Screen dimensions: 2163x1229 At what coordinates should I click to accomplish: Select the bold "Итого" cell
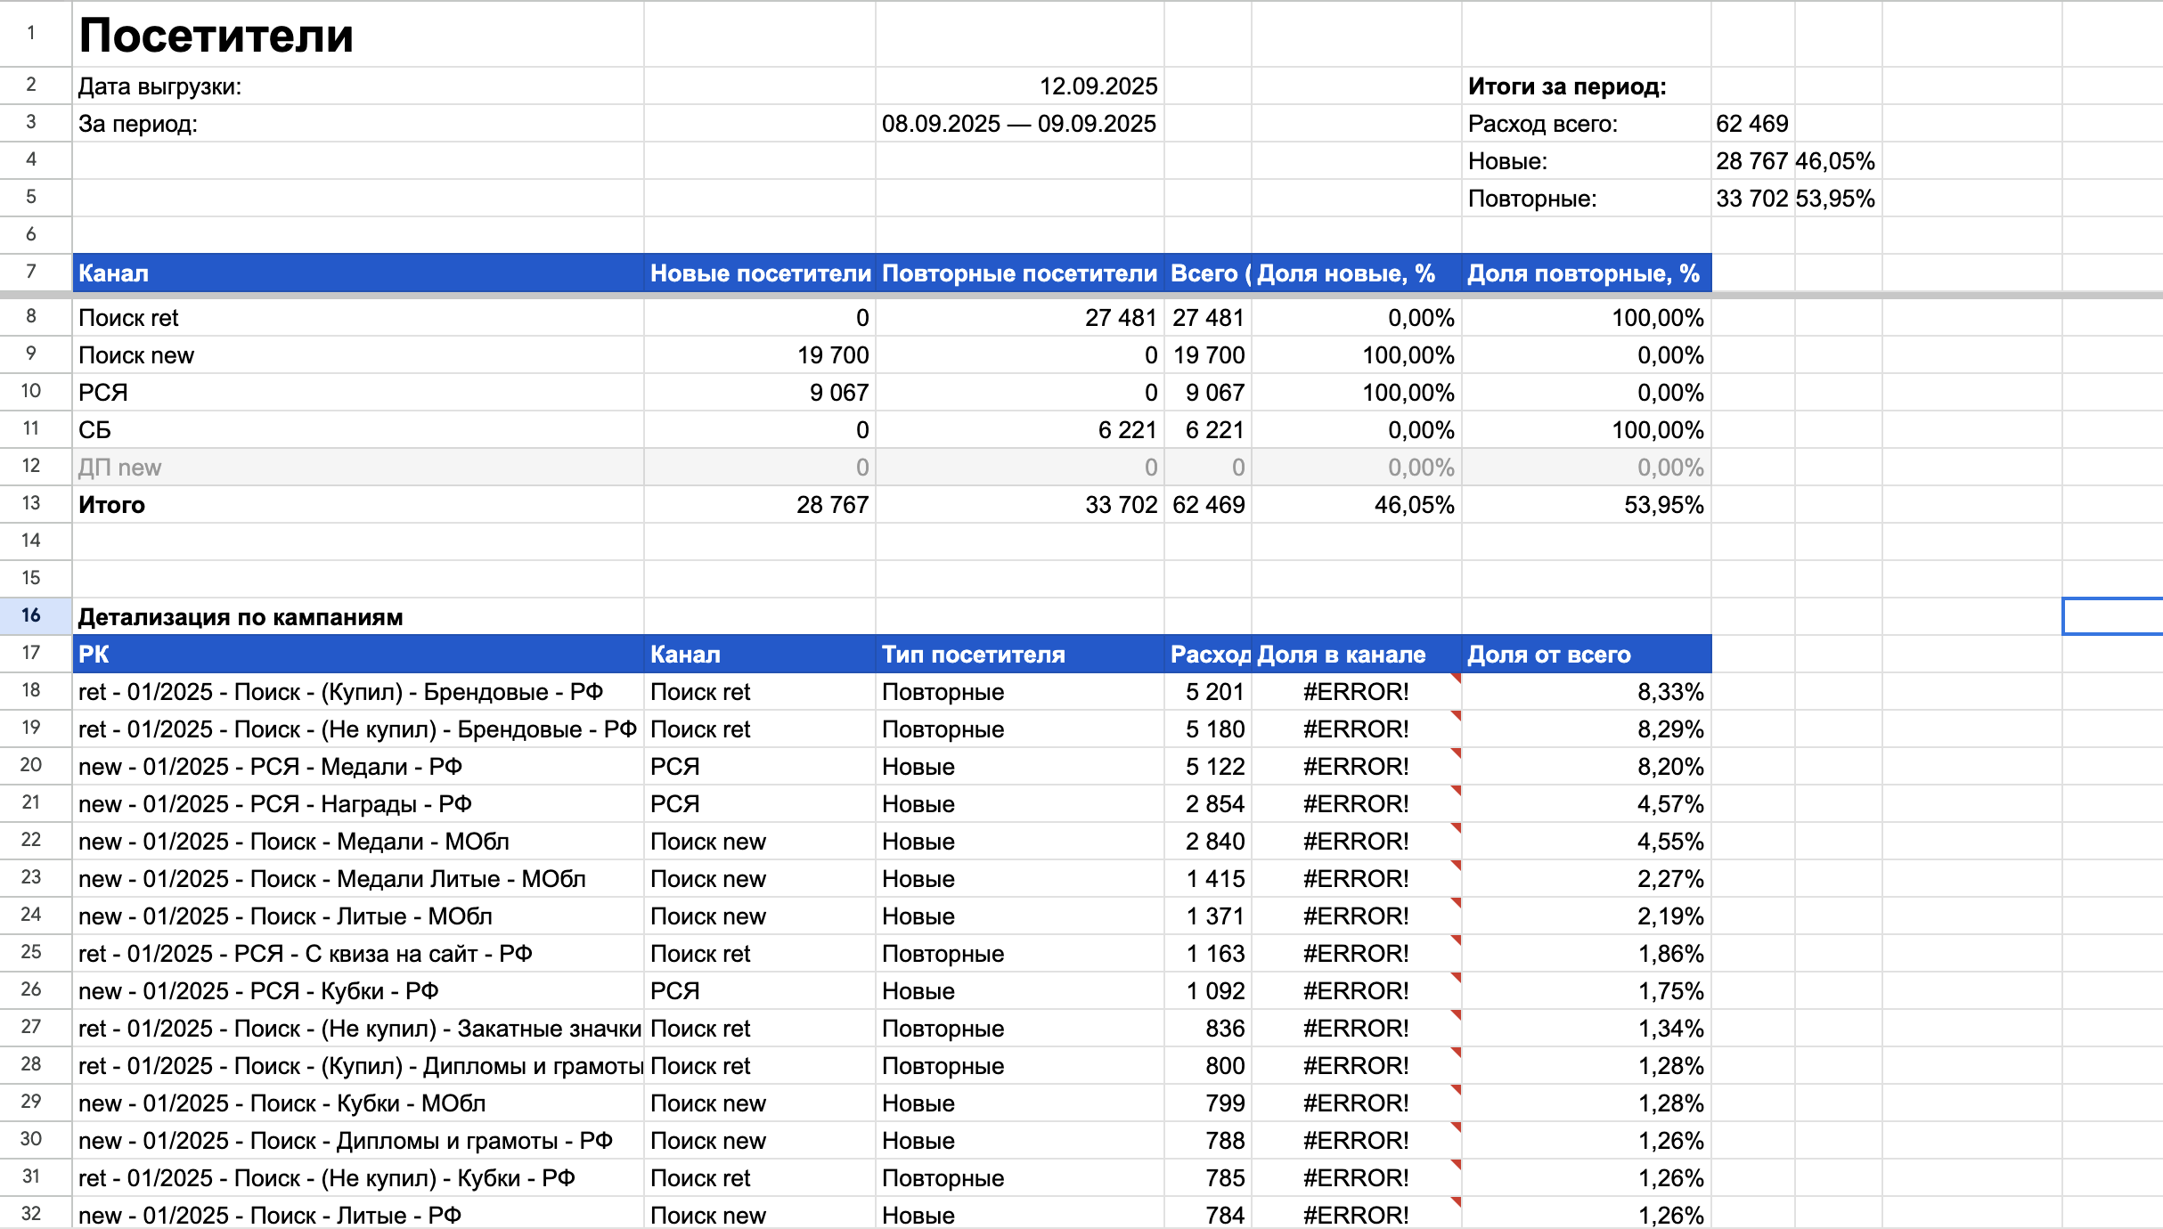[x=111, y=505]
